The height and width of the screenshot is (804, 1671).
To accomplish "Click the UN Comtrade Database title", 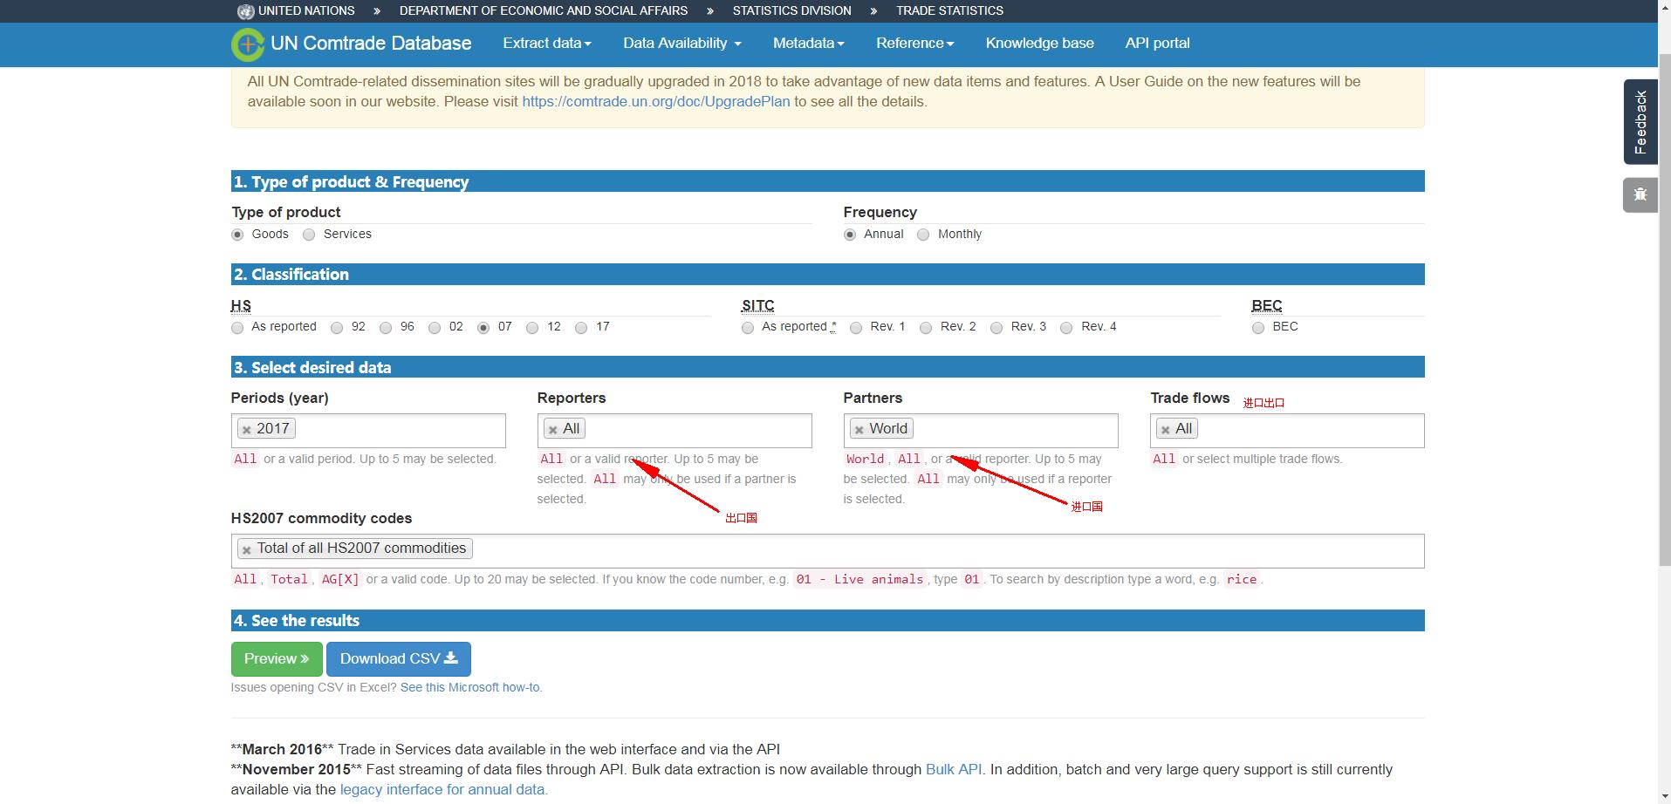I will coord(371,44).
